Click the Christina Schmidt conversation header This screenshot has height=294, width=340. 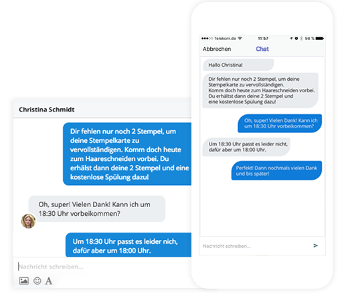102,110
